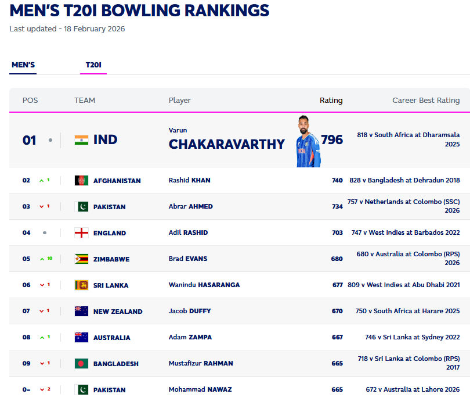Click the red rank-down arrow beside Abrar Ahmed
This screenshot has height=401, width=470.
[41, 206]
